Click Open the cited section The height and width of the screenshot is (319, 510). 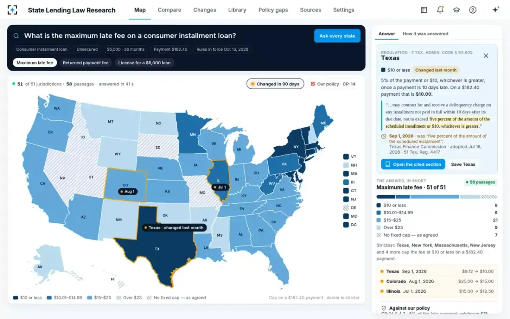413,164
